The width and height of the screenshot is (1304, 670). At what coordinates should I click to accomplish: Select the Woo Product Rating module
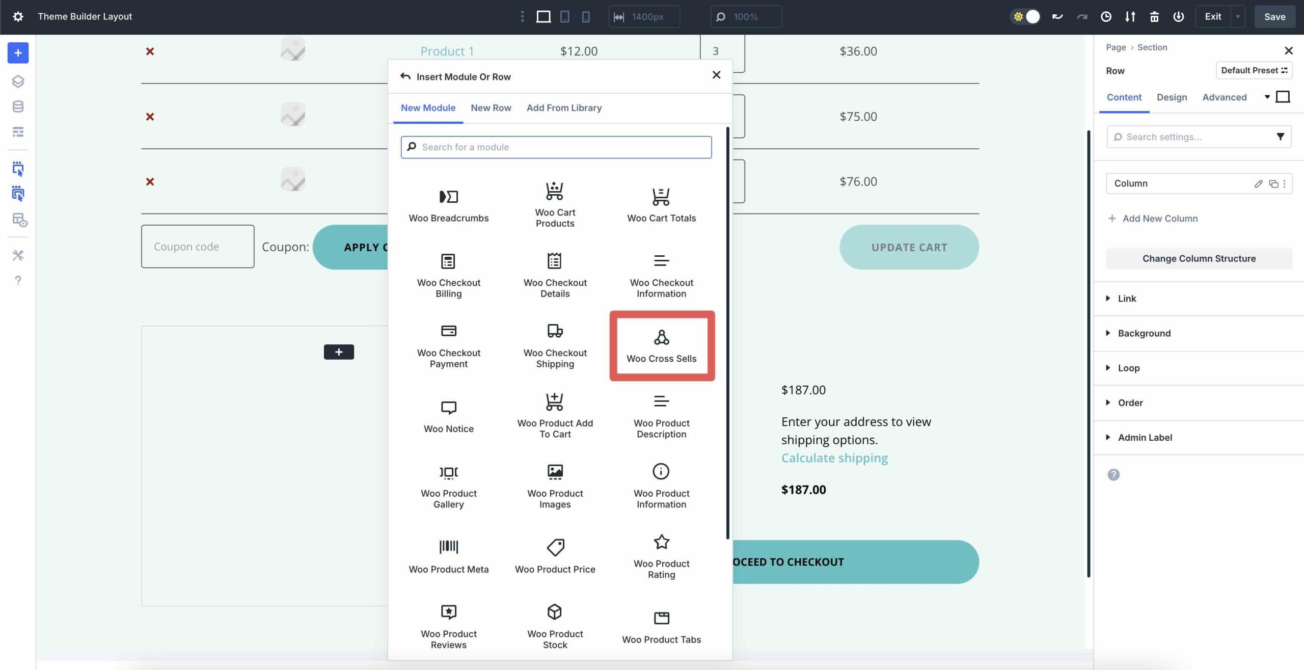click(x=661, y=555)
